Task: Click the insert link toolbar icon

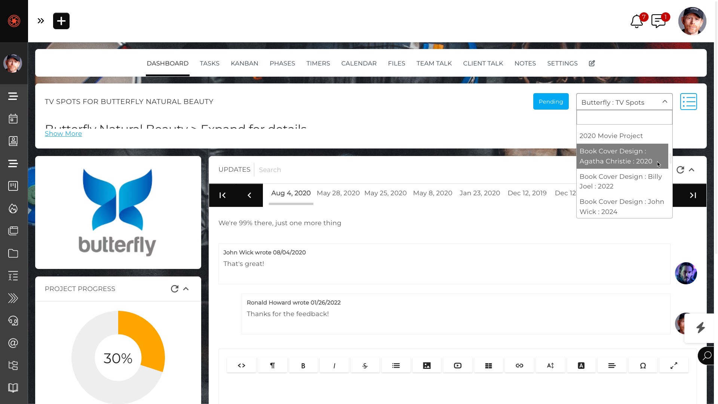Action: click(519, 365)
